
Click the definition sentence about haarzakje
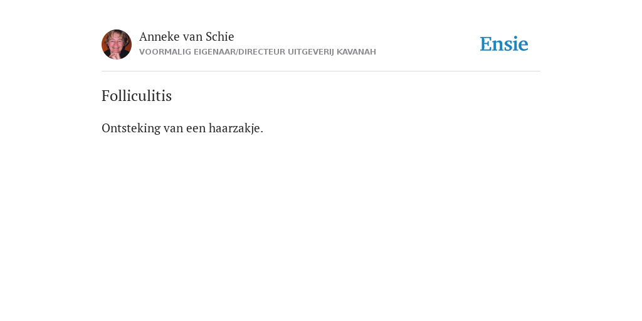pos(182,128)
